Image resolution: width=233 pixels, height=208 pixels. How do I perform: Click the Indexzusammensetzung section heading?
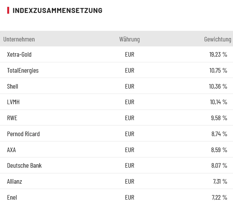57,10
